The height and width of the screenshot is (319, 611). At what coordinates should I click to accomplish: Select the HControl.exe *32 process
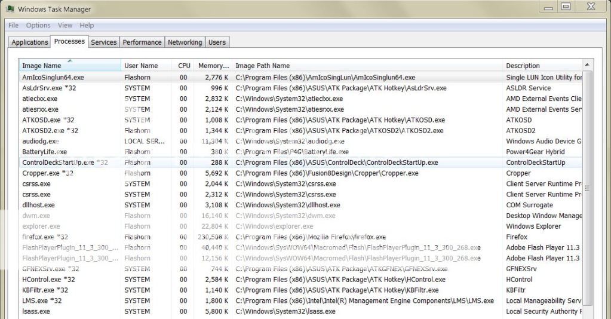coord(300,279)
